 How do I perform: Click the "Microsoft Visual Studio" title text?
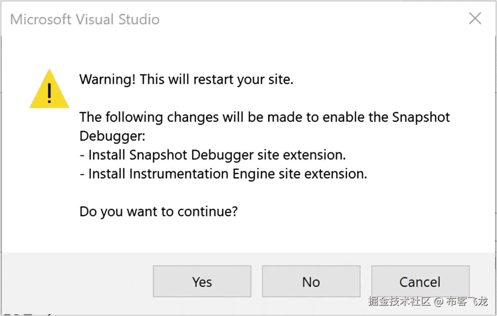[85, 19]
